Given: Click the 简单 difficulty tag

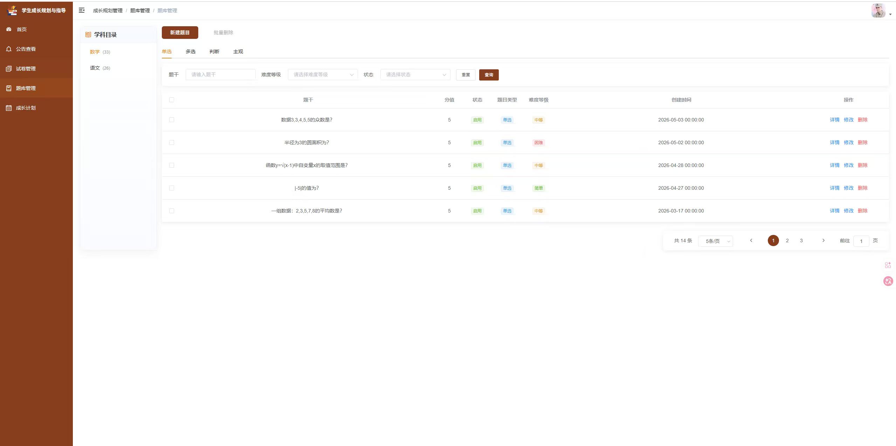Looking at the screenshot, I should 539,188.
